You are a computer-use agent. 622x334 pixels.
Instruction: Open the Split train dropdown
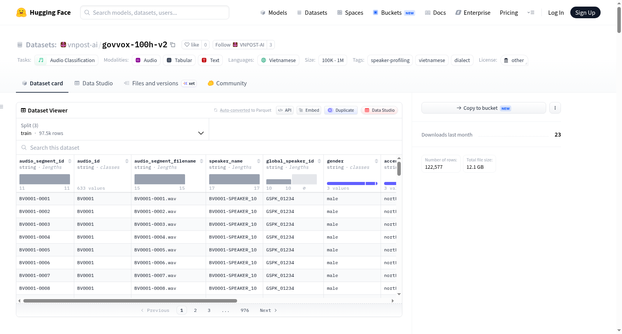pos(113,129)
